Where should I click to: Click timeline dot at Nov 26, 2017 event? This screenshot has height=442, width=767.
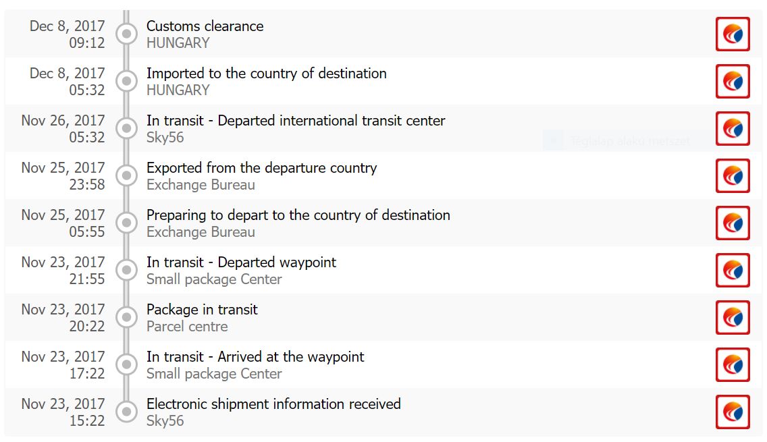(126, 128)
